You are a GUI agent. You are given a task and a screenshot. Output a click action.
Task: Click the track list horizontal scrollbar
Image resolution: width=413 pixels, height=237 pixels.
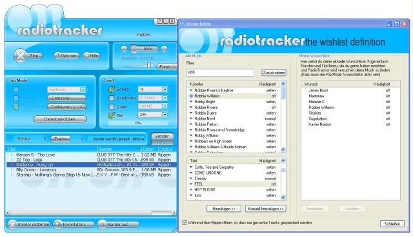pyautogui.click(x=90, y=213)
